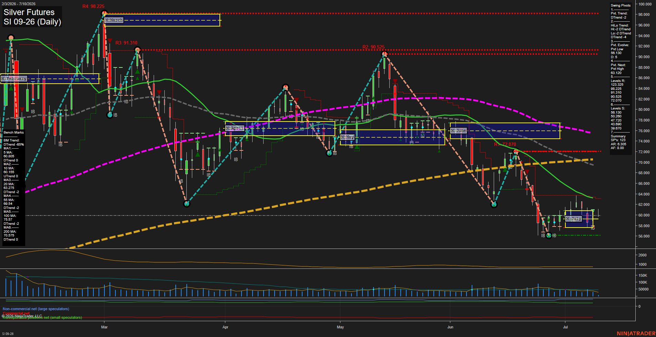Click the 'Levels R:' heading in Swing Pivots
Image resolution: width=656 pixels, height=337 pixels.
pyautogui.click(x=618, y=81)
